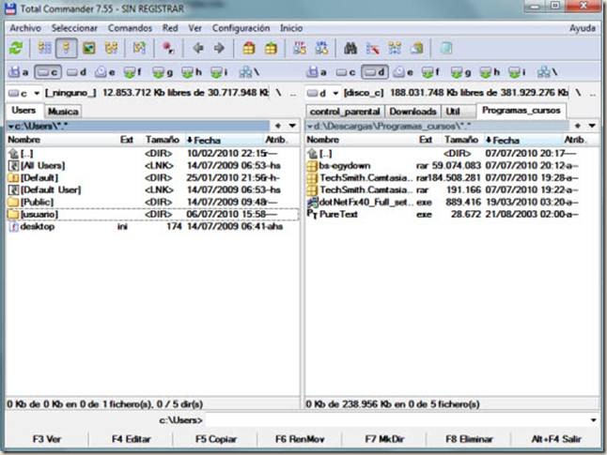
Task: Open right panel favorites star button
Action: pos(577,126)
